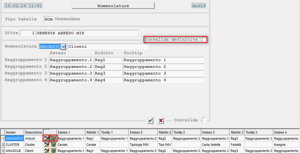Cancel with the red X icon

point(161,120)
